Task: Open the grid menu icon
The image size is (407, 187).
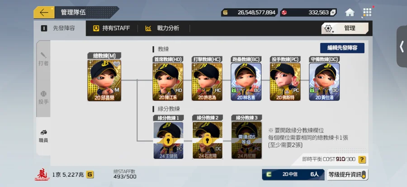Action: (367, 13)
